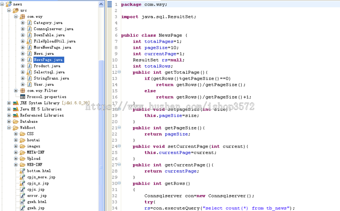This screenshot has width=340, height=211.
Task: Fold the getTotalPage method at line 12
Action: [x=119, y=72]
